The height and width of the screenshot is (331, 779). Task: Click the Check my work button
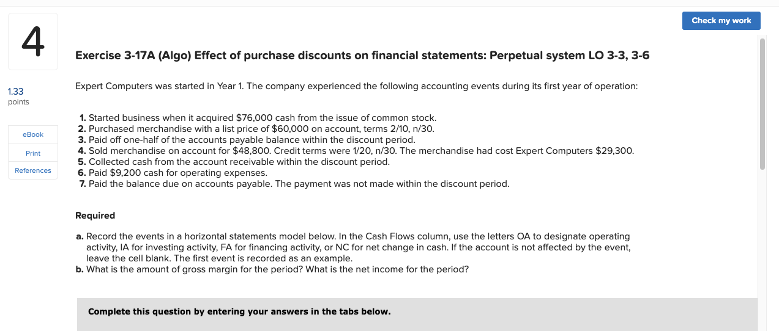click(x=721, y=21)
